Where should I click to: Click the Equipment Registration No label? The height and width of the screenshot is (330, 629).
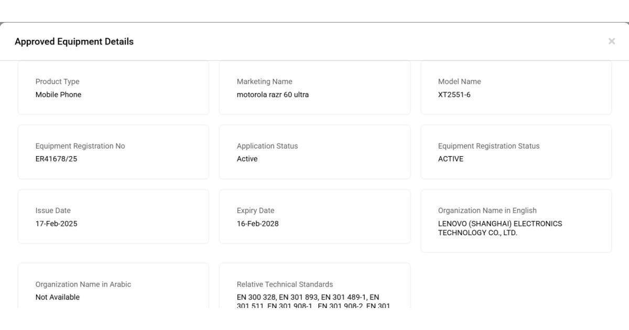coord(80,146)
